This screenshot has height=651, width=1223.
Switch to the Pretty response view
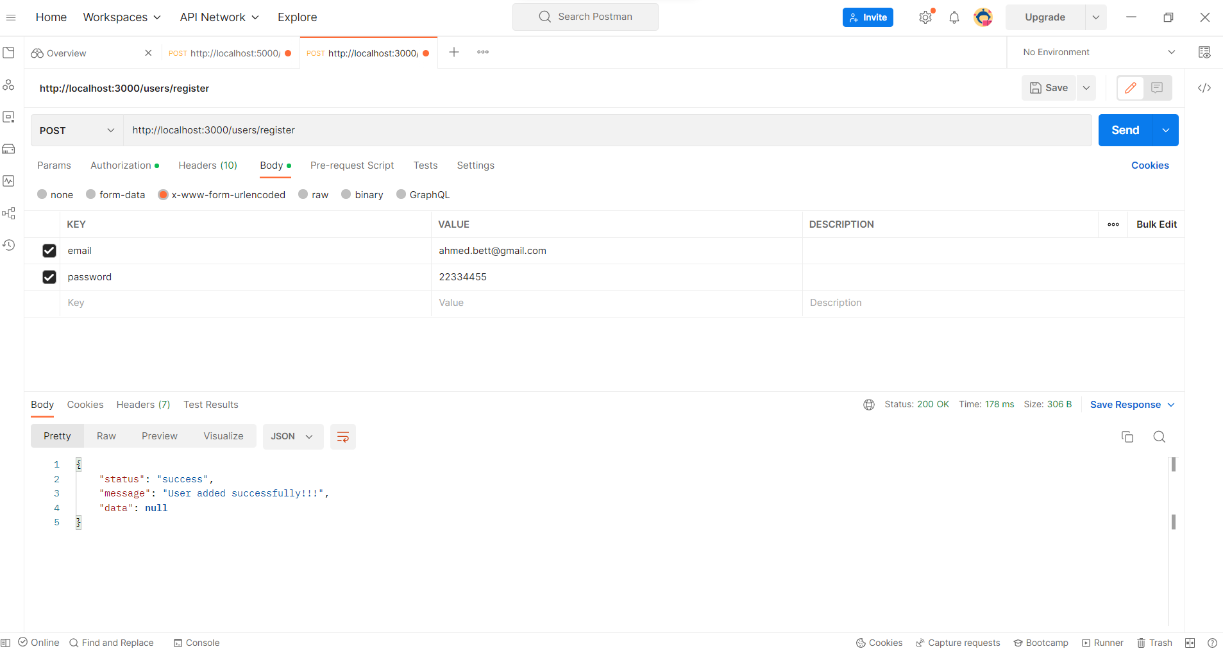(56, 435)
